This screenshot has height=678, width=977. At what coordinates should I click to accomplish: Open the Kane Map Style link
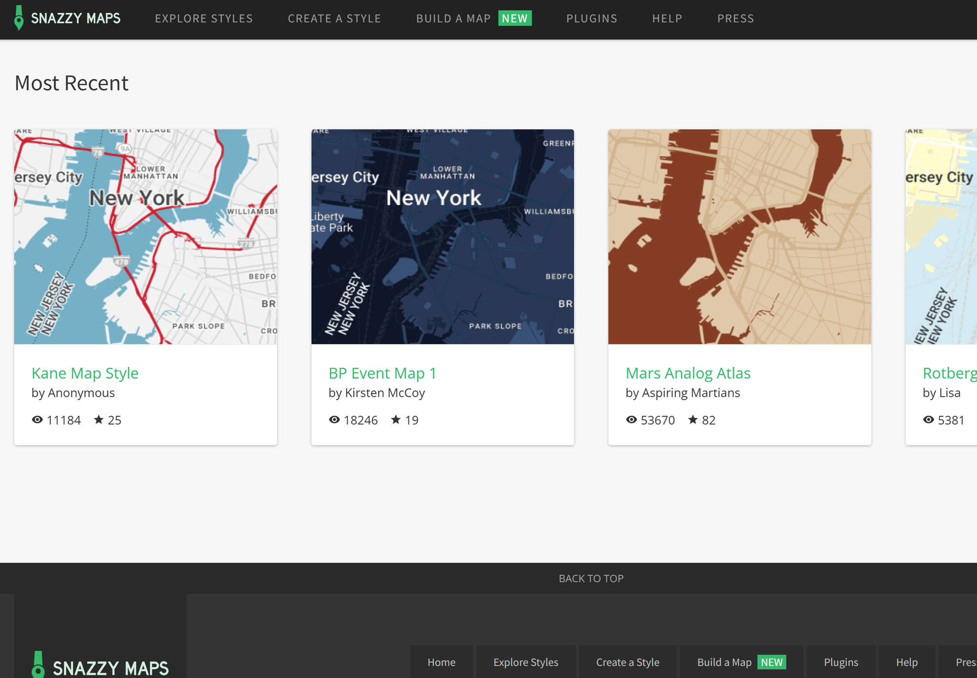click(x=85, y=373)
